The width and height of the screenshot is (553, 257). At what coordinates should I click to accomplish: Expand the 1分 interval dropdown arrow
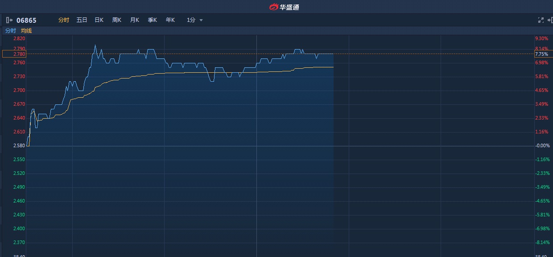pyautogui.click(x=201, y=20)
